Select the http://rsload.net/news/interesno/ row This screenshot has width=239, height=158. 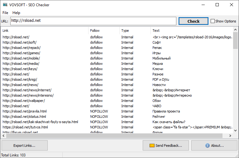117,95
